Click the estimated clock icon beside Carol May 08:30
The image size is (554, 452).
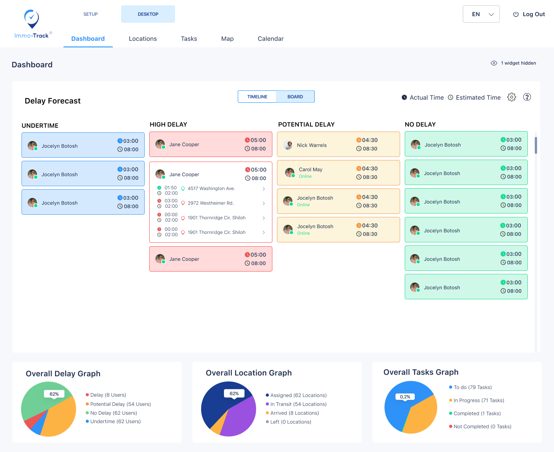click(x=359, y=177)
